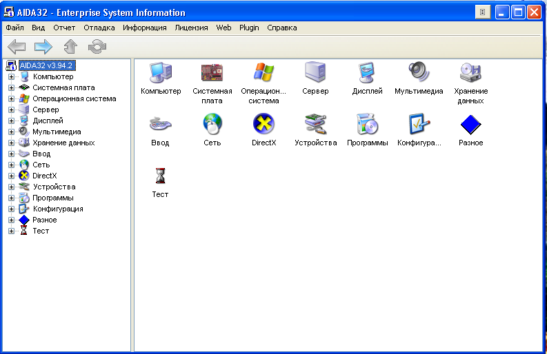The width and height of the screenshot is (547, 354).
Task: Open the Справка menu
Action: (282, 28)
